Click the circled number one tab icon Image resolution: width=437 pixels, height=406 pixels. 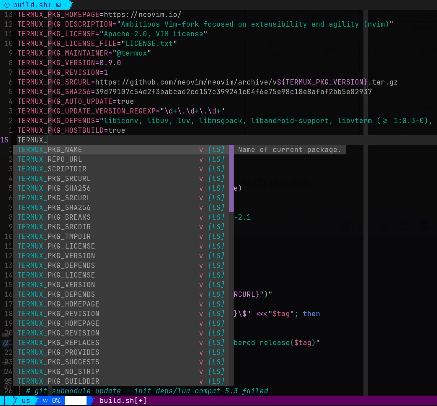(7, 5)
